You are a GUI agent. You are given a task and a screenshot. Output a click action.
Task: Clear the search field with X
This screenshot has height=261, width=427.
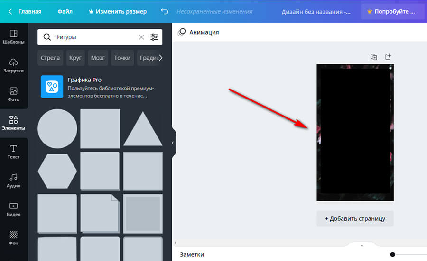point(141,37)
